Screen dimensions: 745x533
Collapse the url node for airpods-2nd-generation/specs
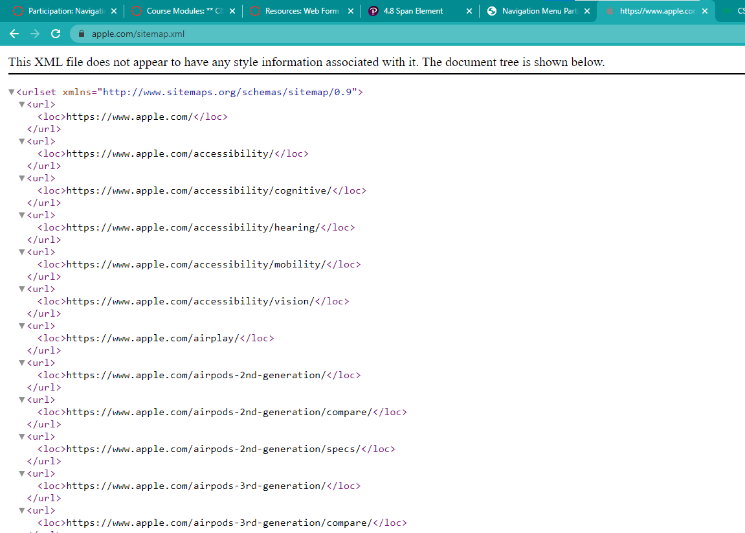(22, 437)
